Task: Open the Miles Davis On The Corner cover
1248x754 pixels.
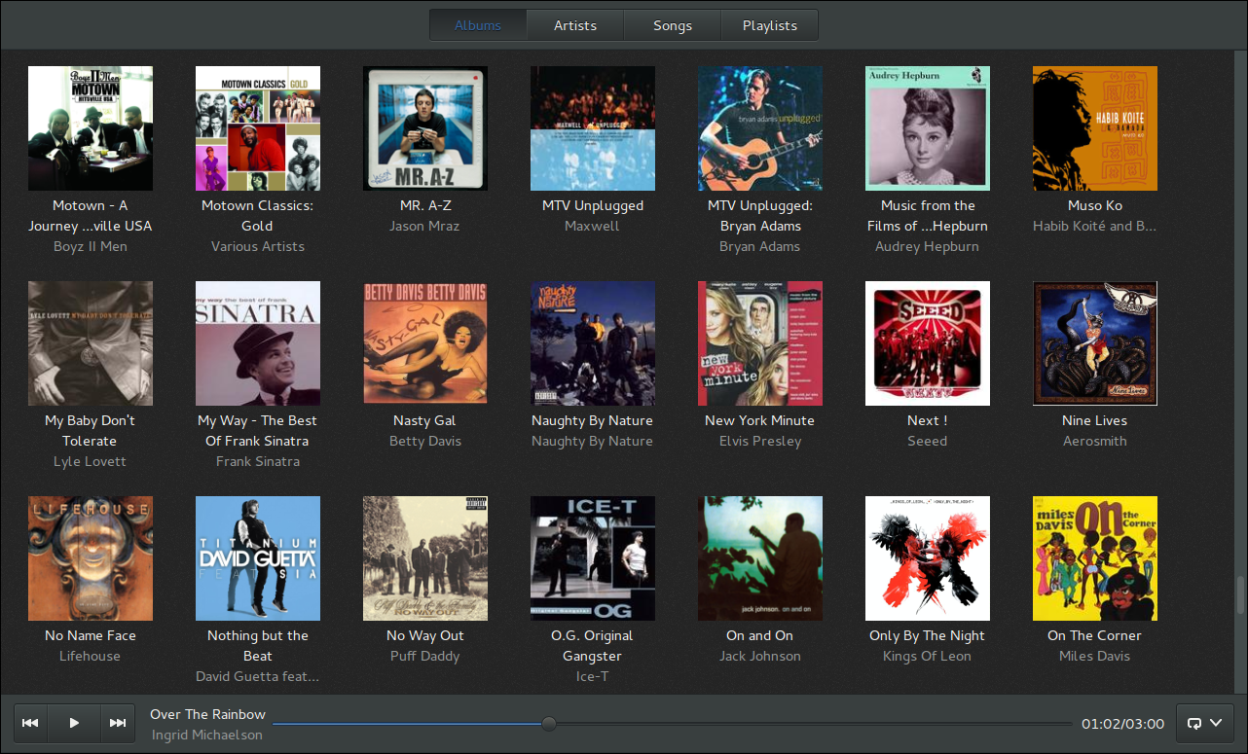Action: 1095,558
